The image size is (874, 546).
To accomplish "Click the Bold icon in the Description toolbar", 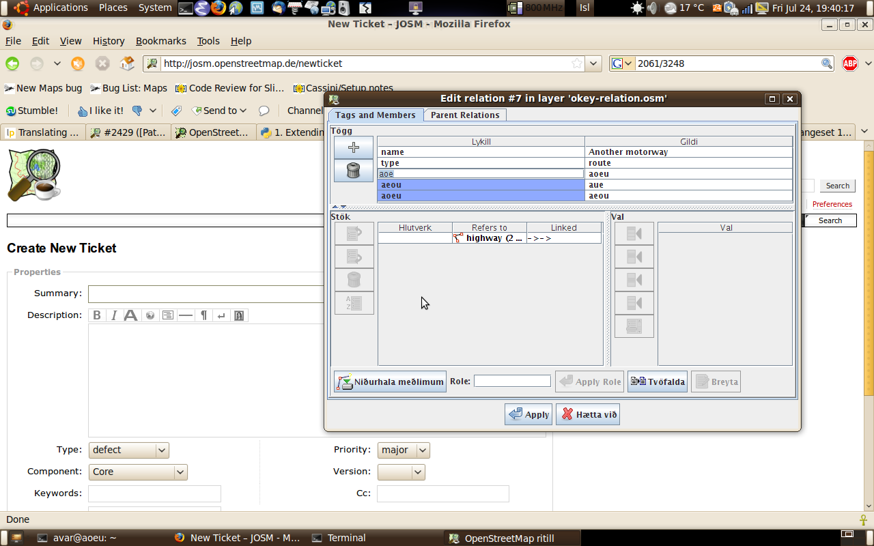I will pos(97,315).
